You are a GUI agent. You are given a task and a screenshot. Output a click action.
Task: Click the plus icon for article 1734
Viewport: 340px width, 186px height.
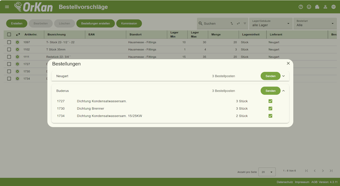[x=17, y=79]
